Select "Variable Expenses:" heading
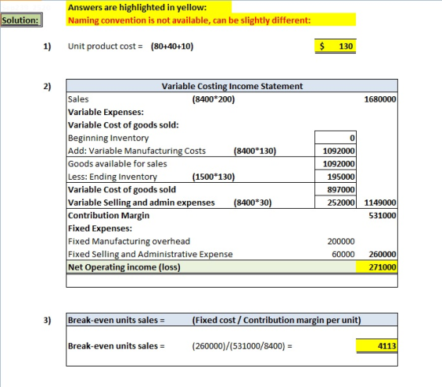The image size is (442, 387). click(106, 112)
